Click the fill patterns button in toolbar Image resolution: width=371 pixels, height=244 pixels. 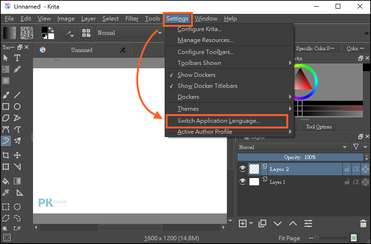[x=27, y=32]
